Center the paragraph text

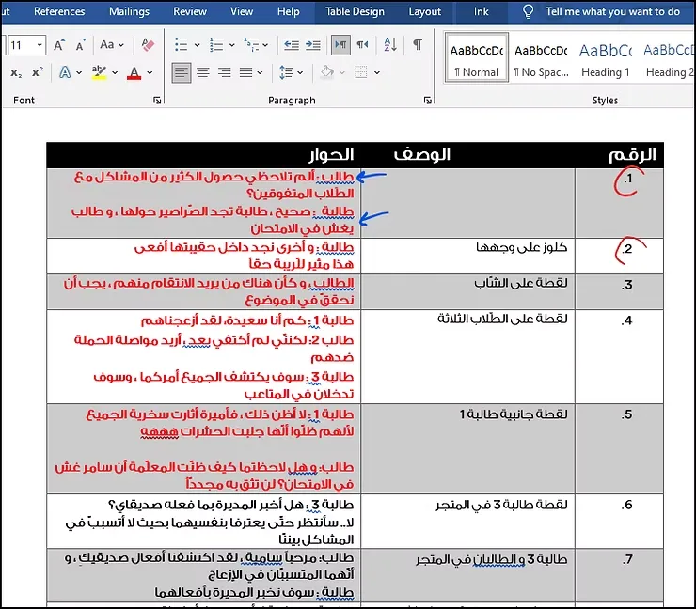point(203,72)
